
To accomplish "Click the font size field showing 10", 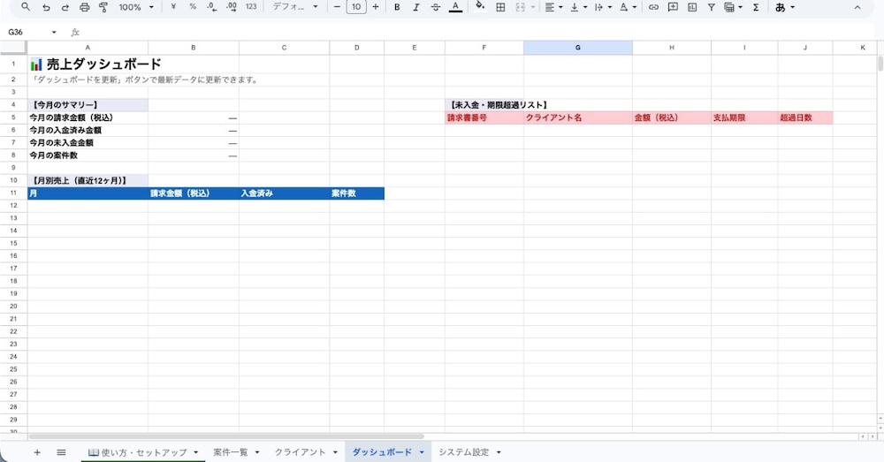I will (x=356, y=7).
